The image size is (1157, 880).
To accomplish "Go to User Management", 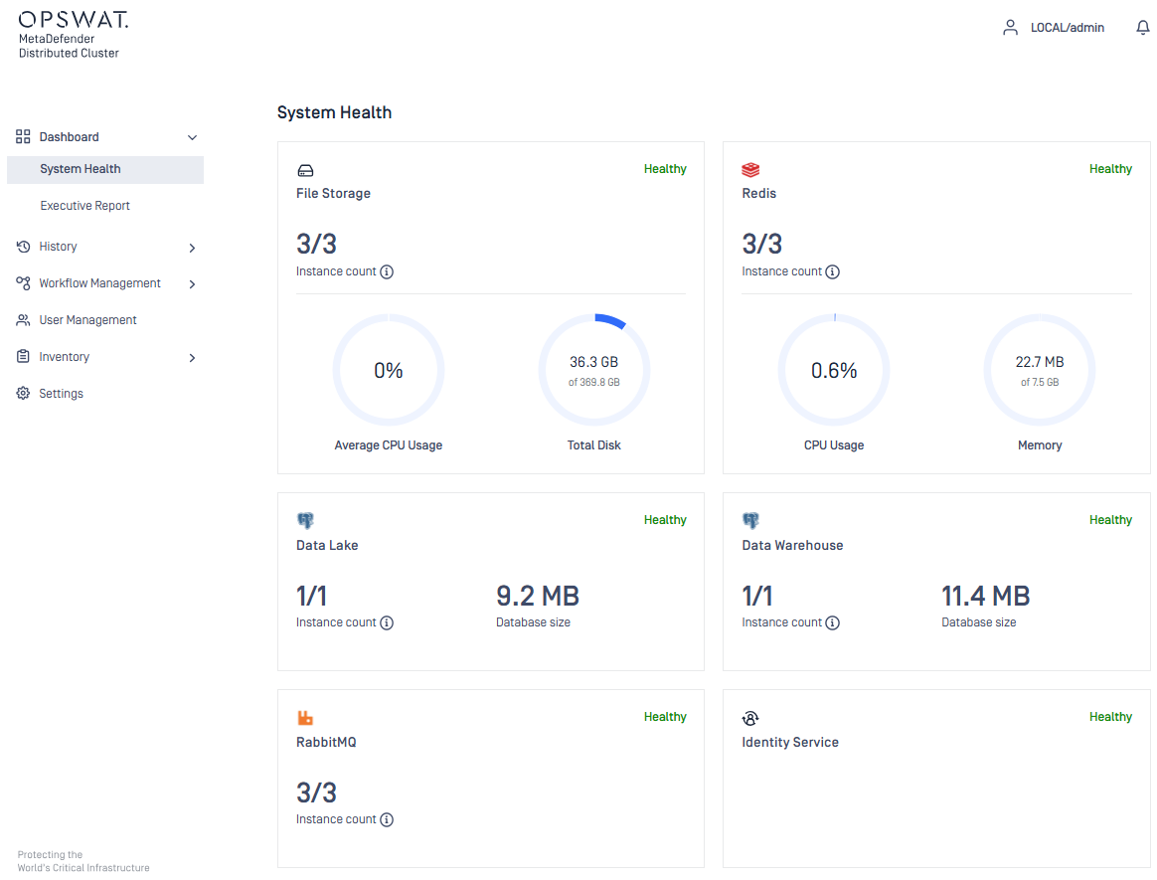I will (x=87, y=320).
